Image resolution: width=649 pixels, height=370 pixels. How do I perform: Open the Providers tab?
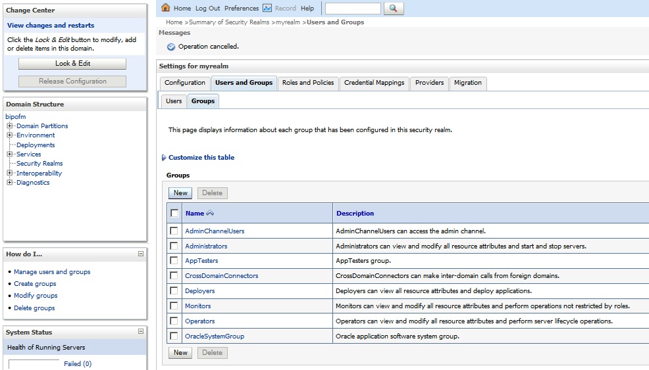[429, 83]
